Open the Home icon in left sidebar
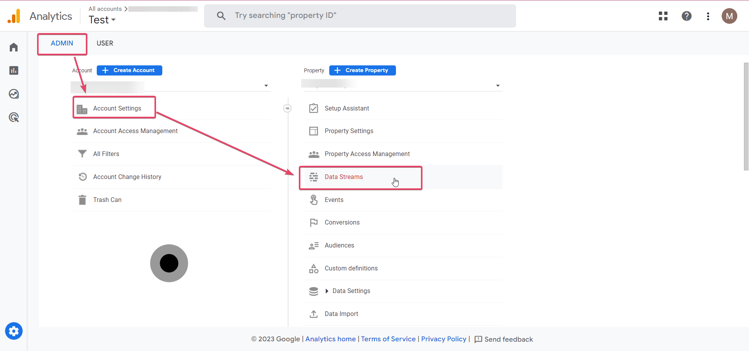The width and height of the screenshot is (749, 351). pos(14,47)
